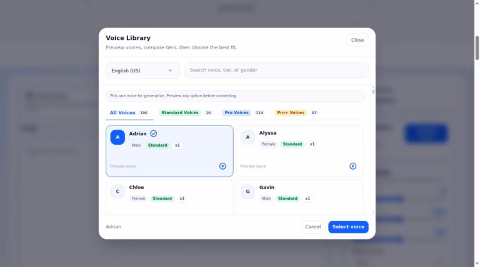Image resolution: width=480 pixels, height=267 pixels.
Task: Confirm with the Select voice button
Action: pyautogui.click(x=348, y=226)
